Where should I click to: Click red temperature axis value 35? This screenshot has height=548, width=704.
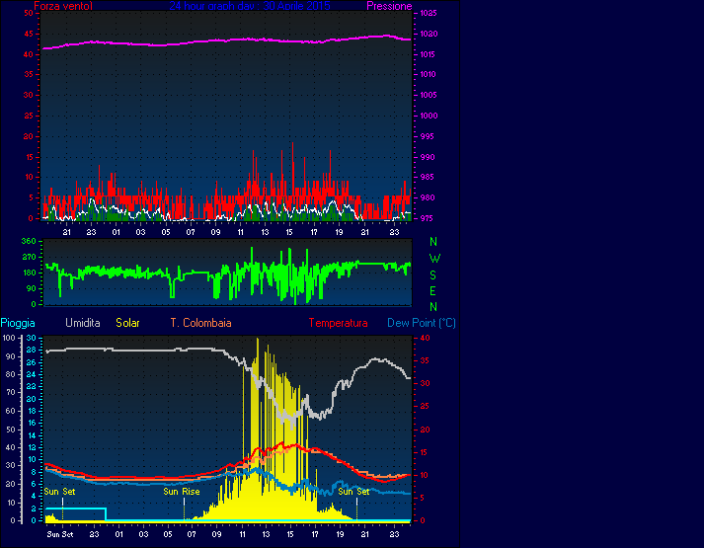(425, 360)
